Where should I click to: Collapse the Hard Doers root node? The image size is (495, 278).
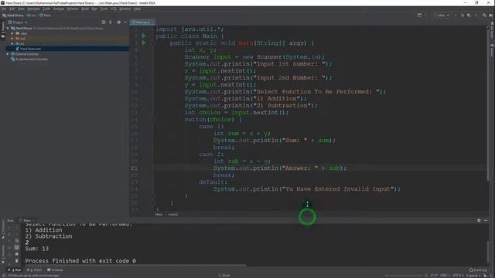(x=8, y=29)
